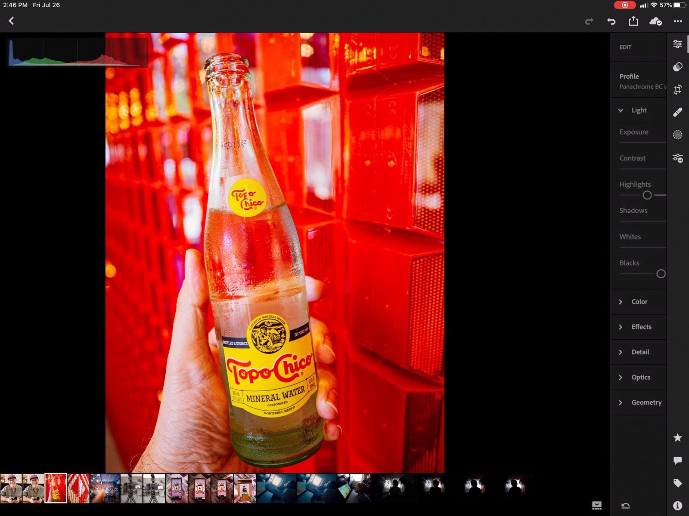The image size is (689, 516).
Task: Open cloud sync status icon
Action: [x=655, y=21]
